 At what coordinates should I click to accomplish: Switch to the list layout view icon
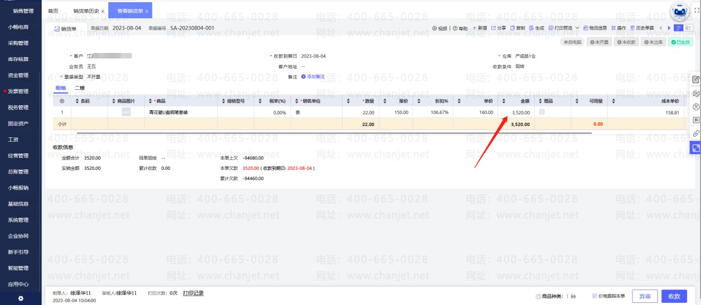pyautogui.click(x=678, y=28)
